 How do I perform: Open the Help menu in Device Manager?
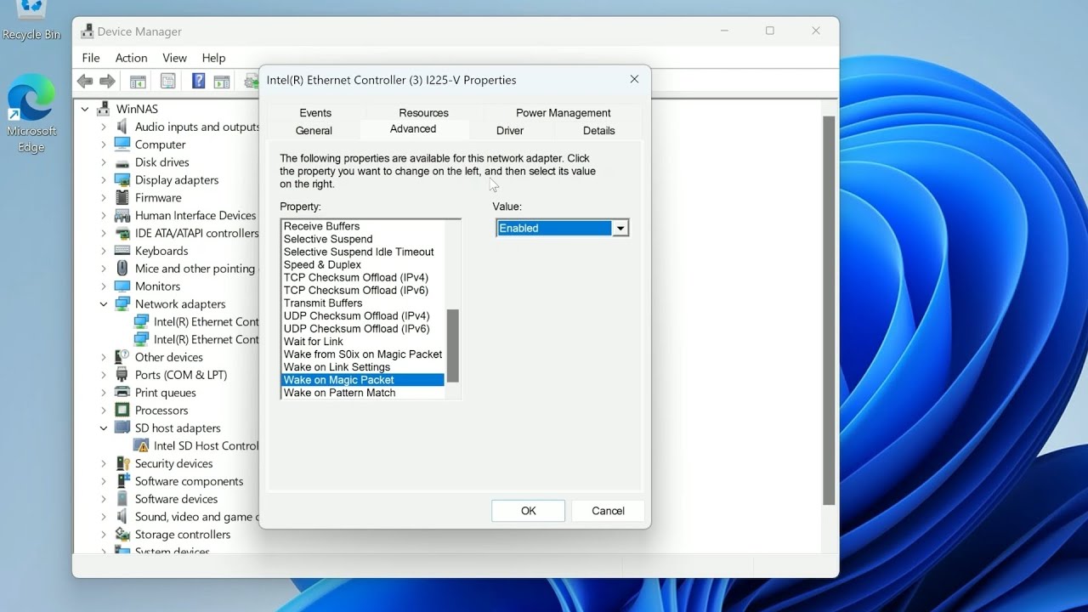click(x=213, y=58)
